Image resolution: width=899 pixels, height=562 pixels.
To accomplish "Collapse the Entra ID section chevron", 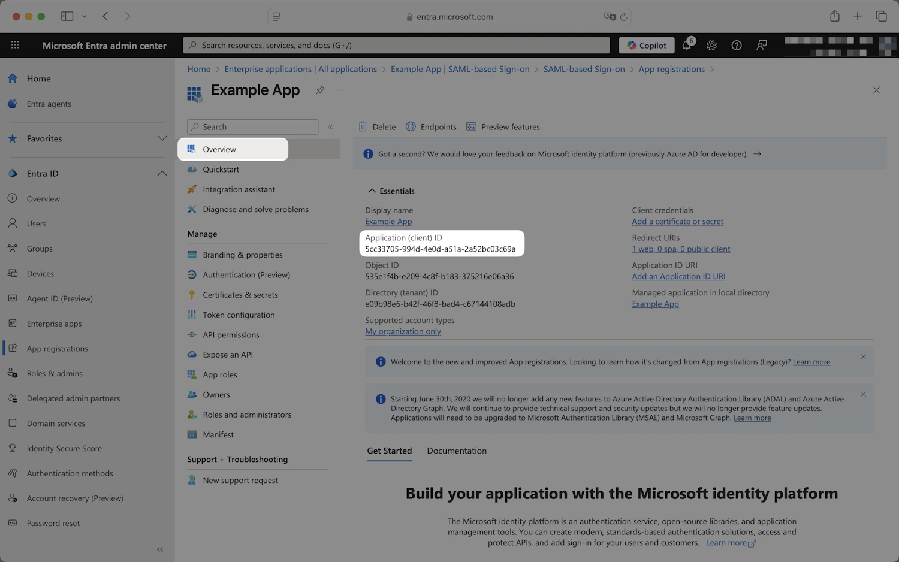I will [x=162, y=173].
